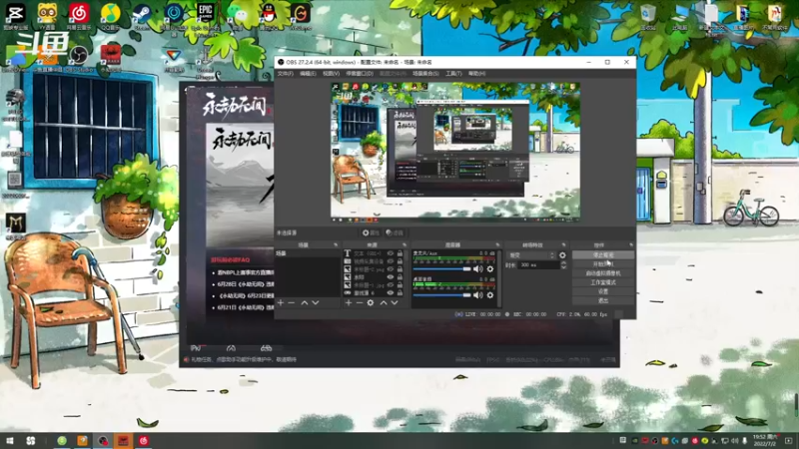Pop out the 来源 dock panel
Screen dimensions: 799x449
pos(404,244)
